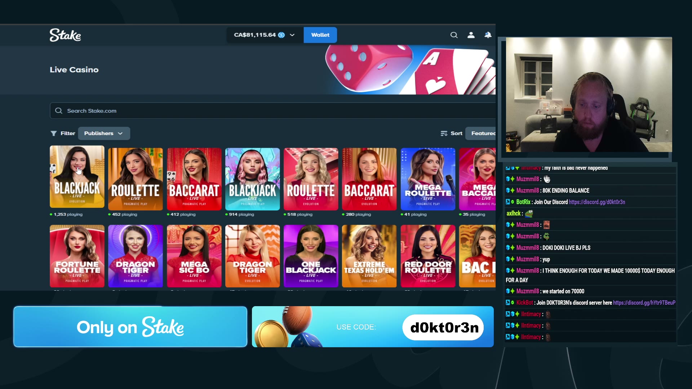Click the Stake logo in header
This screenshot has width=692, height=389.
tap(65, 35)
